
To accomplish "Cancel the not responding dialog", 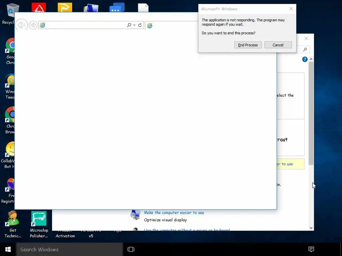I will [x=278, y=45].
